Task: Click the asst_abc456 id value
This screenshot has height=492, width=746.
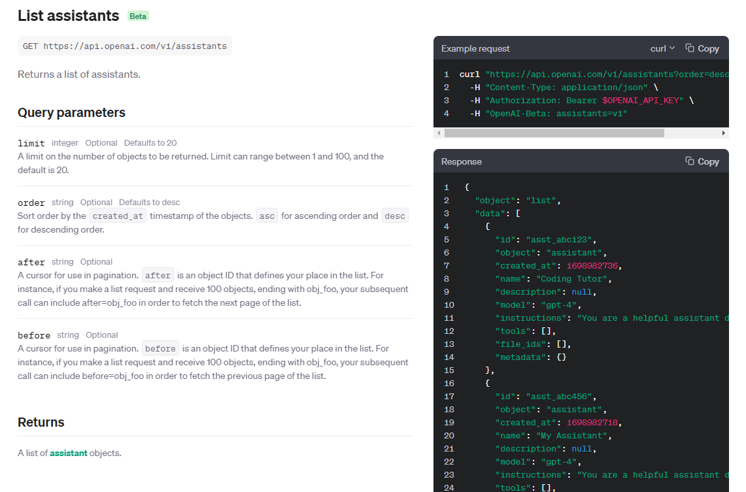Action: point(558,397)
